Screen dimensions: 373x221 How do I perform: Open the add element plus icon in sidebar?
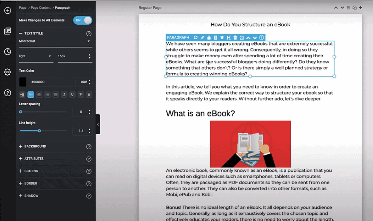point(8,10)
